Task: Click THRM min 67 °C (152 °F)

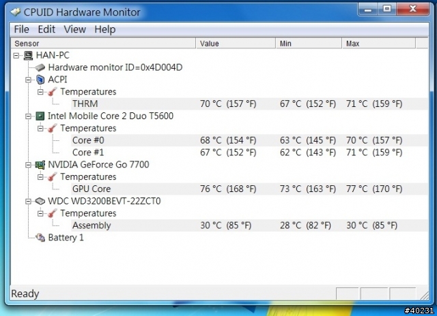Action: tap(308, 104)
